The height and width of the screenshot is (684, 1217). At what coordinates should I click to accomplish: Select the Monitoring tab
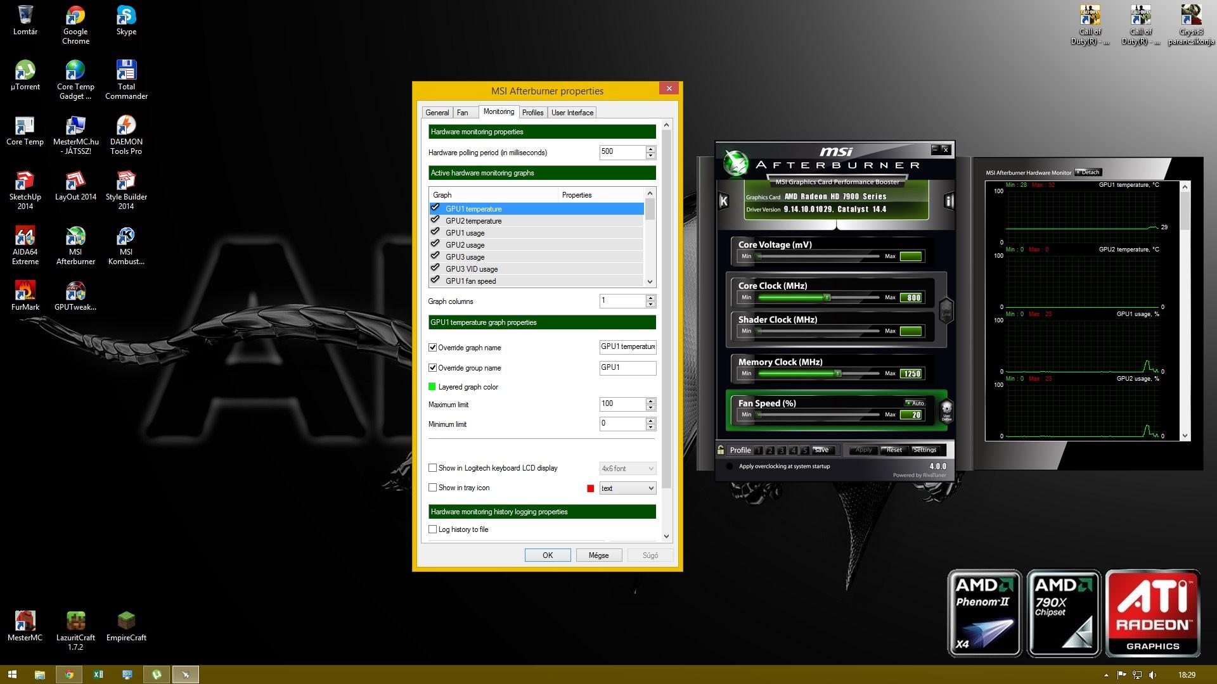499,111
